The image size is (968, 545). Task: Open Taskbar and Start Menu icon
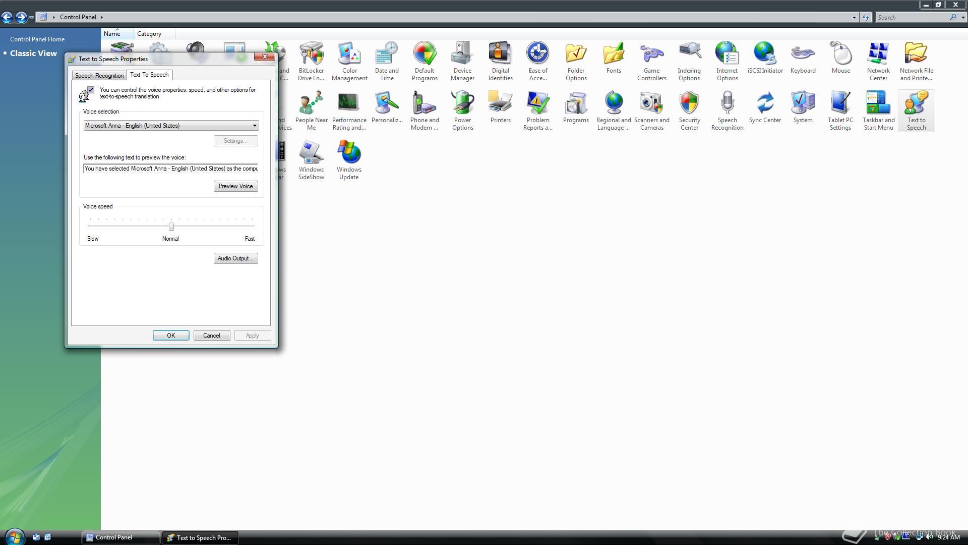click(x=878, y=111)
